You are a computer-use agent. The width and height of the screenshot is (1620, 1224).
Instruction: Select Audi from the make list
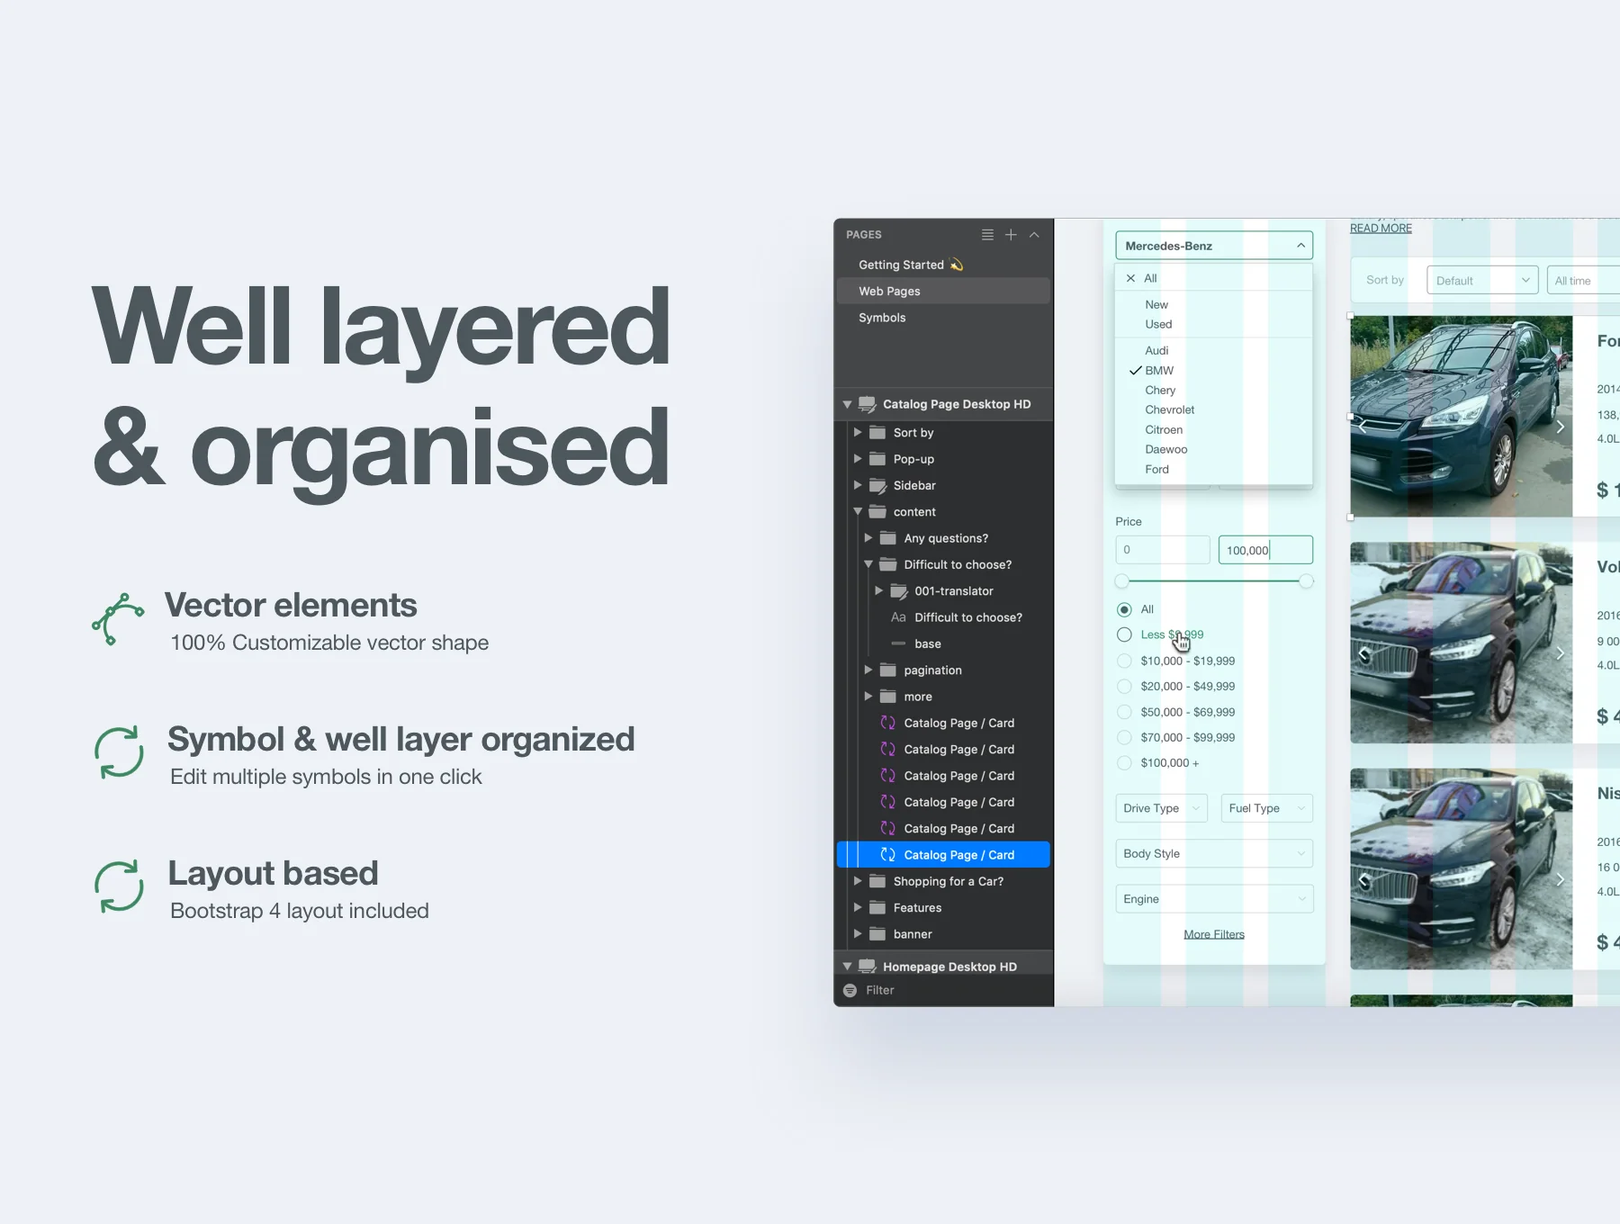click(1156, 350)
